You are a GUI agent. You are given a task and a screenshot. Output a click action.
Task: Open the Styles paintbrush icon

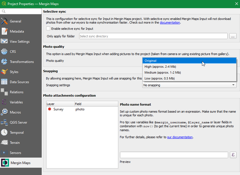point(4,72)
